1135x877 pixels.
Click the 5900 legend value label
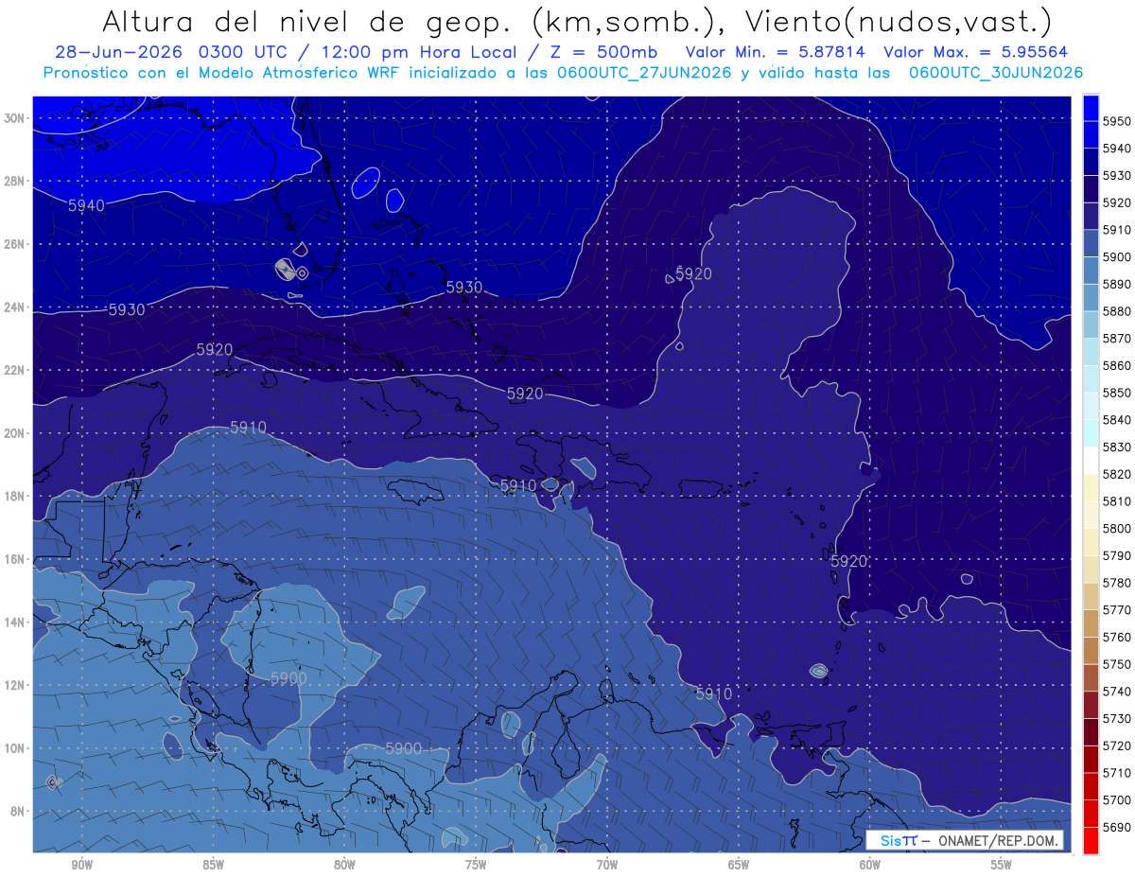pos(1117,257)
